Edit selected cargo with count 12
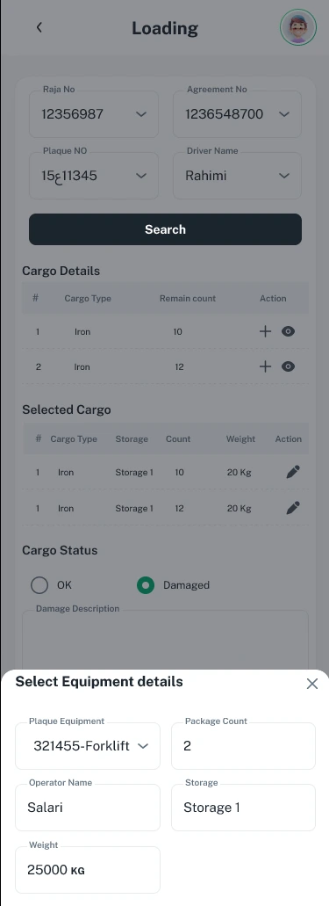The width and height of the screenshot is (329, 906). point(293,508)
